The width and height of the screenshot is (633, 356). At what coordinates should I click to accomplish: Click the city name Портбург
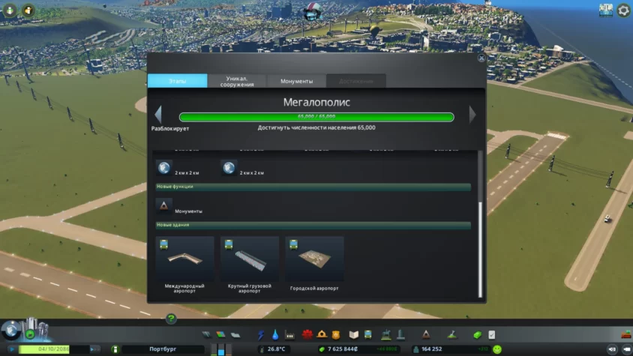163,349
